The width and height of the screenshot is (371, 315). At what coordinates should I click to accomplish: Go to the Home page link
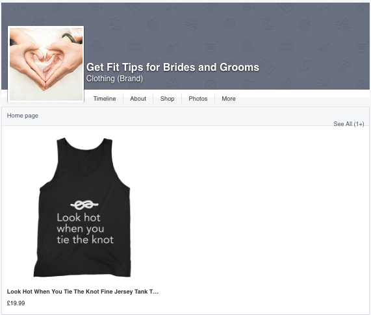(23, 116)
